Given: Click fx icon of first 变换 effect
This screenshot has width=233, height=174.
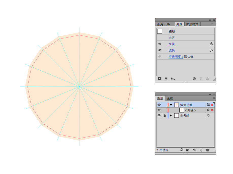Looking at the screenshot, I should [212, 44].
